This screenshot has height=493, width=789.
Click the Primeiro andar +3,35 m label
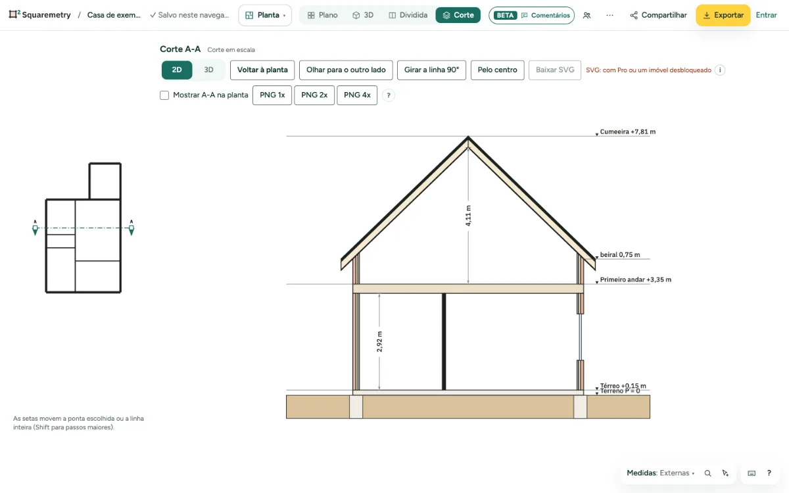click(636, 280)
